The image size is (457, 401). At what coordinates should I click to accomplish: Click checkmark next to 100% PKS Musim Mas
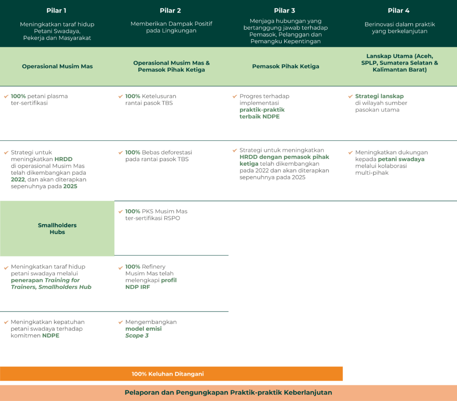coord(120,211)
